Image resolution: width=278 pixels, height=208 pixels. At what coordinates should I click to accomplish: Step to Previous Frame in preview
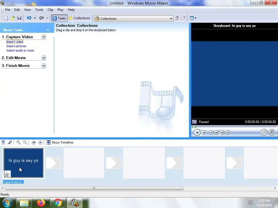tap(217, 132)
